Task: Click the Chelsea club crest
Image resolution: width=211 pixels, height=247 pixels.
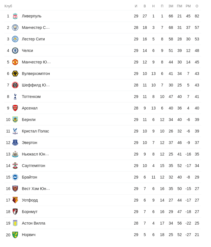Action: [15, 51]
